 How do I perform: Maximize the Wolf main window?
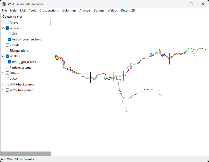coord(191,4)
